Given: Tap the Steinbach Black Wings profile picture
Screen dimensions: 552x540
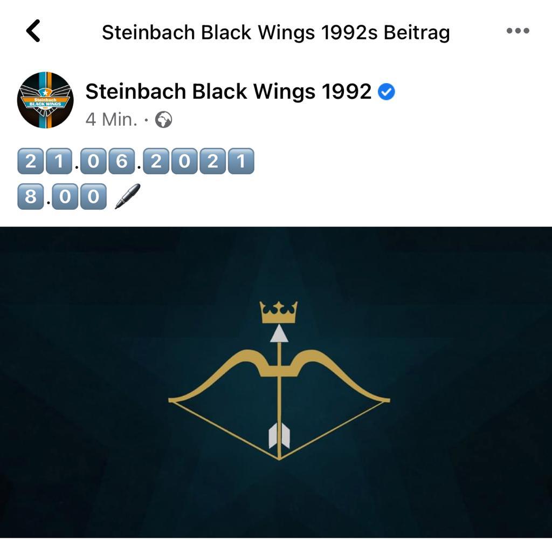Looking at the screenshot, I should click(x=45, y=100).
